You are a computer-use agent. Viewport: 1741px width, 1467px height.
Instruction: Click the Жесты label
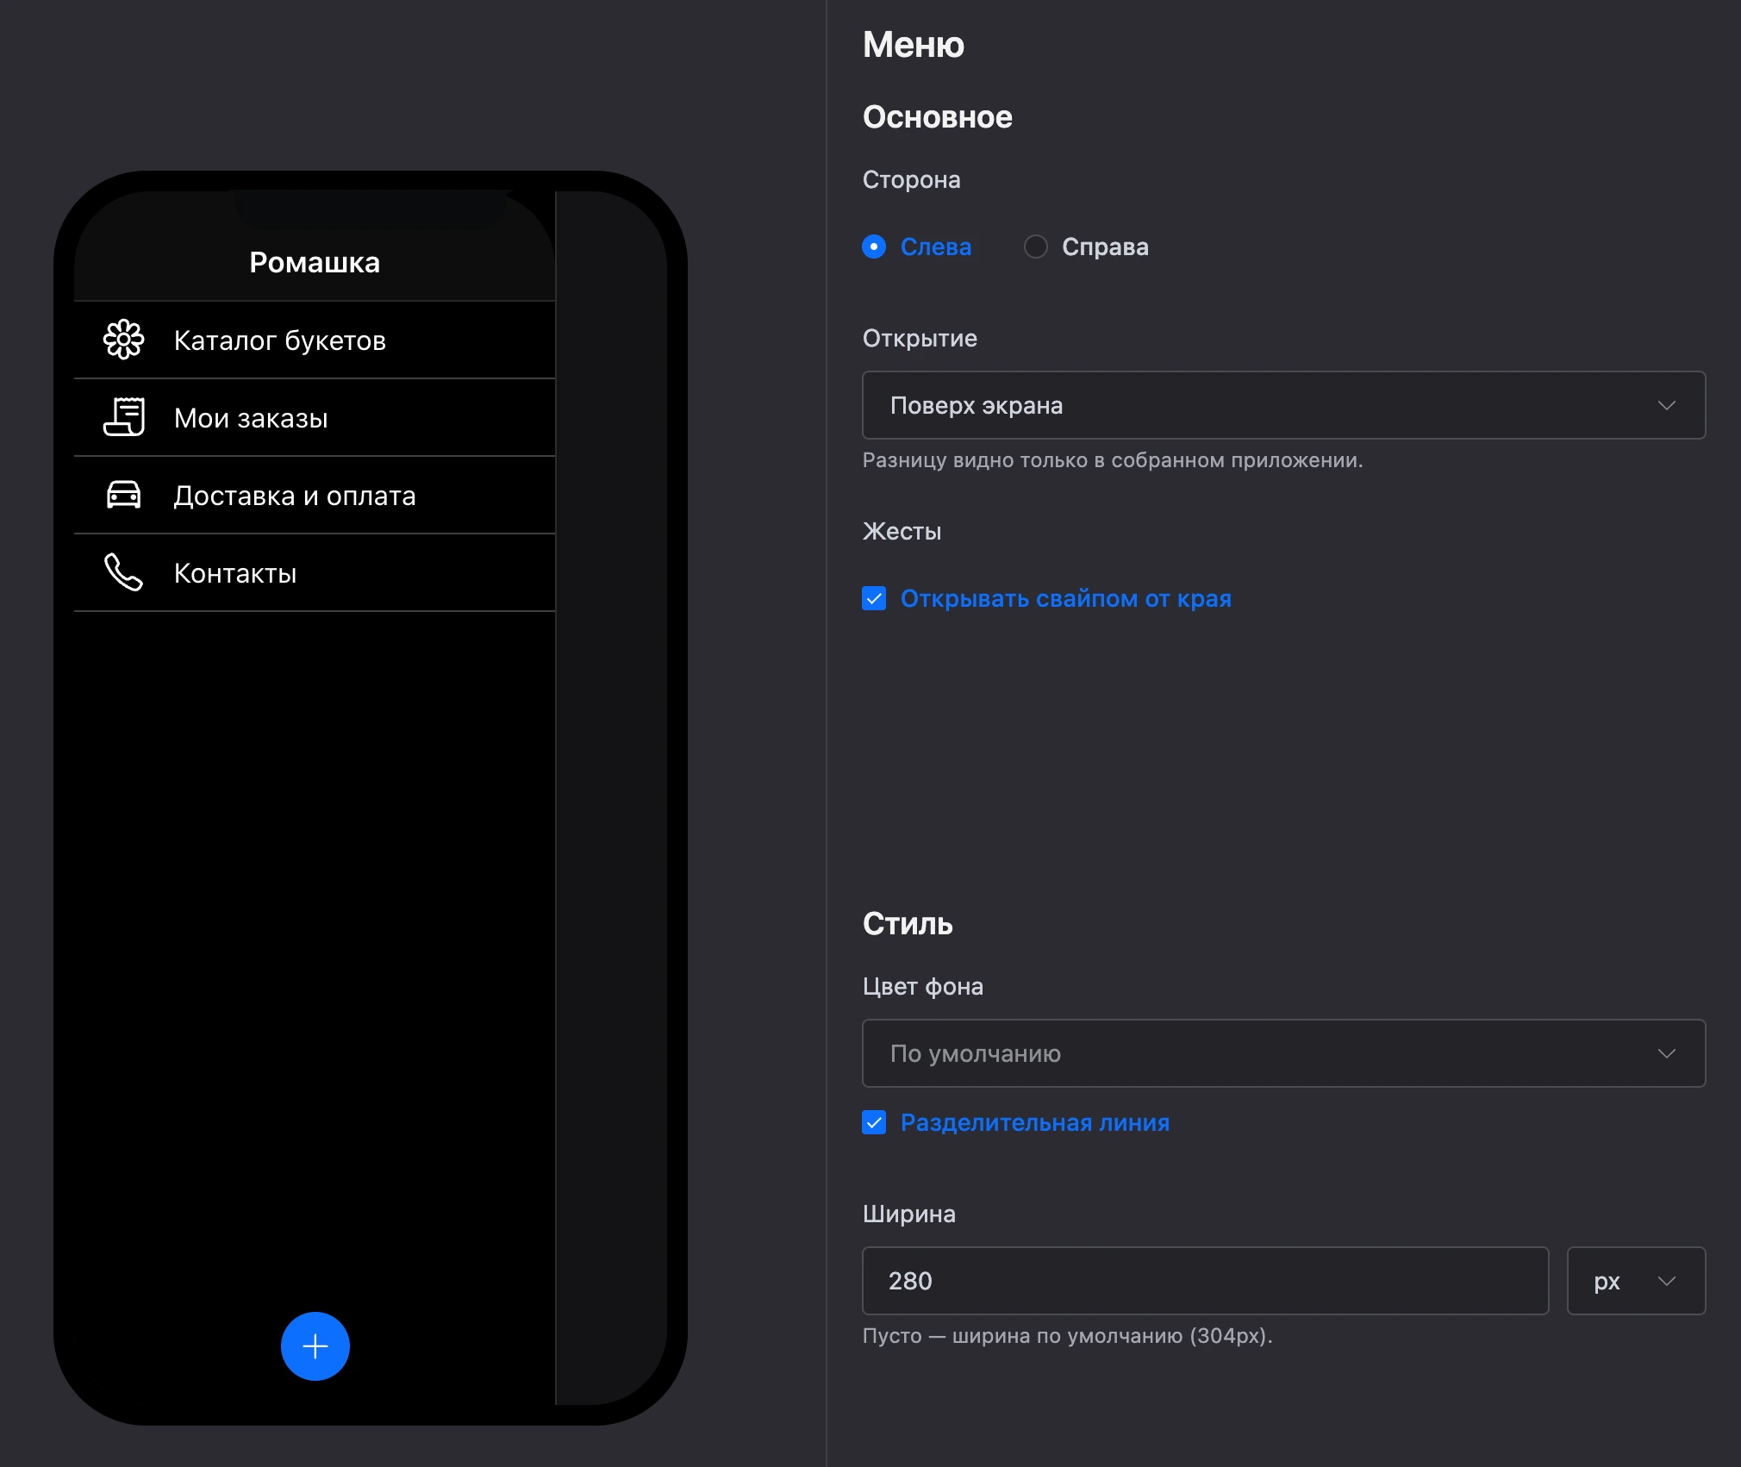tap(902, 531)
